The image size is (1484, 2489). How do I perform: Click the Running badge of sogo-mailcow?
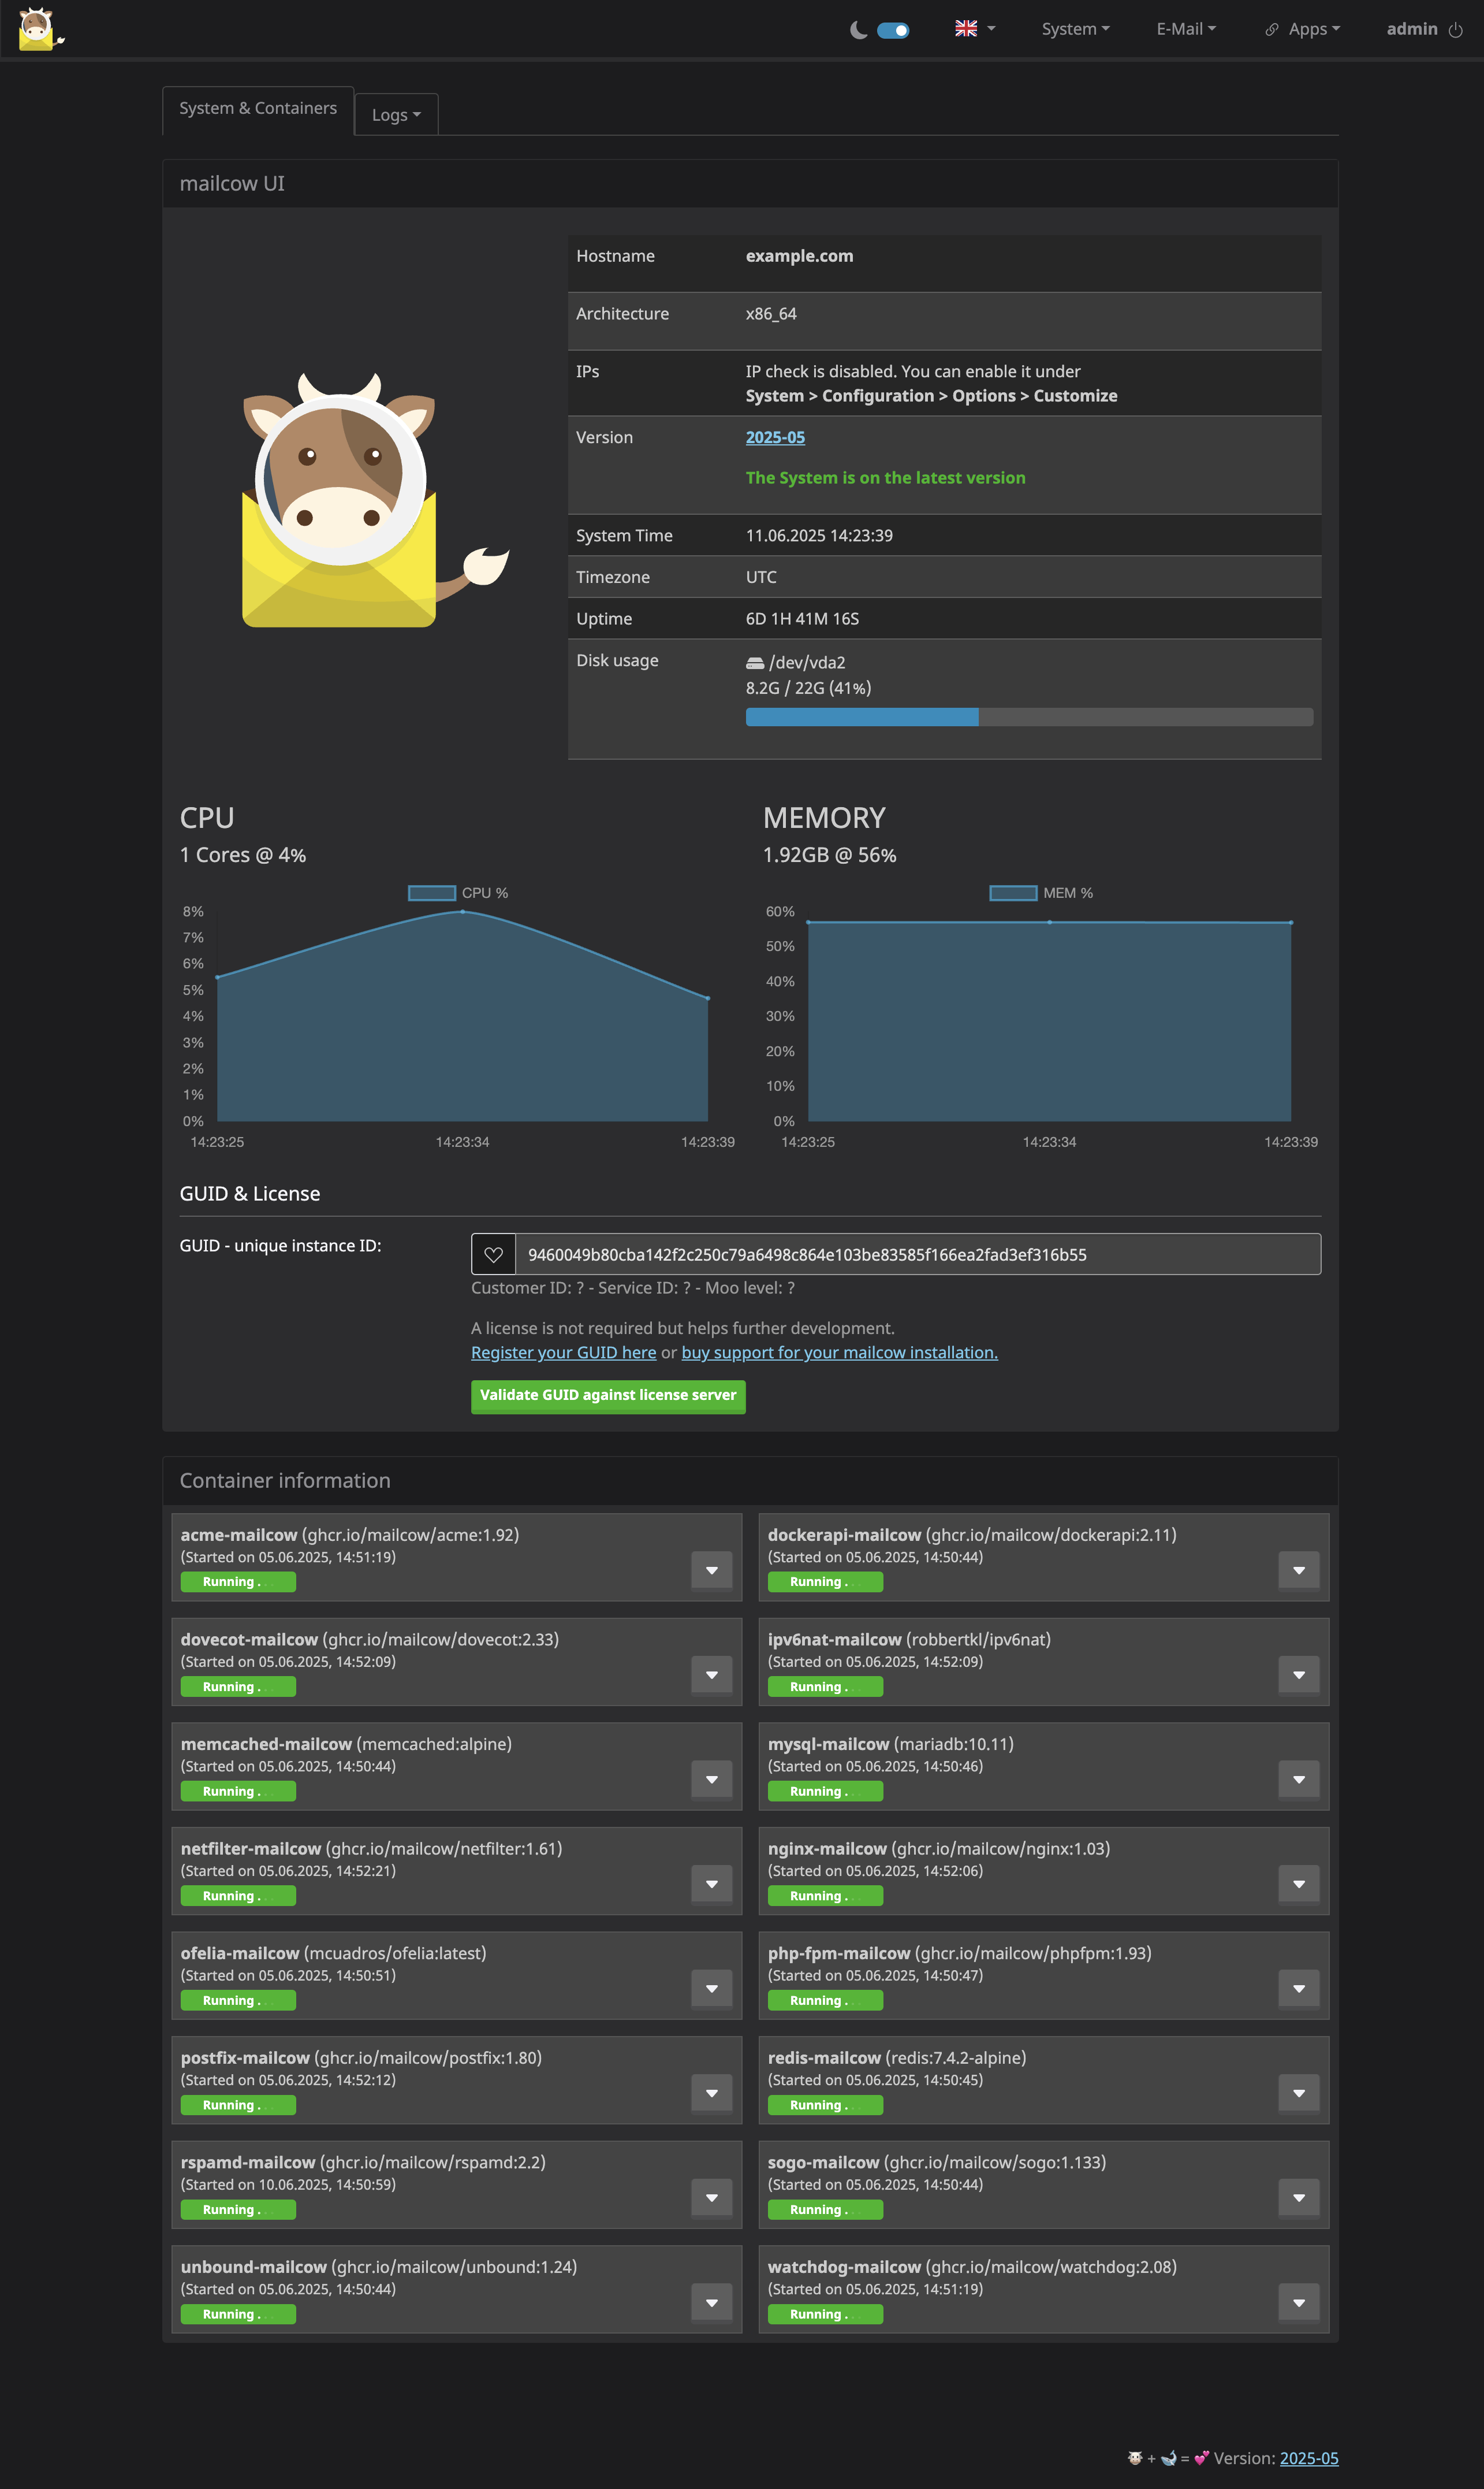coord(825,2210)
